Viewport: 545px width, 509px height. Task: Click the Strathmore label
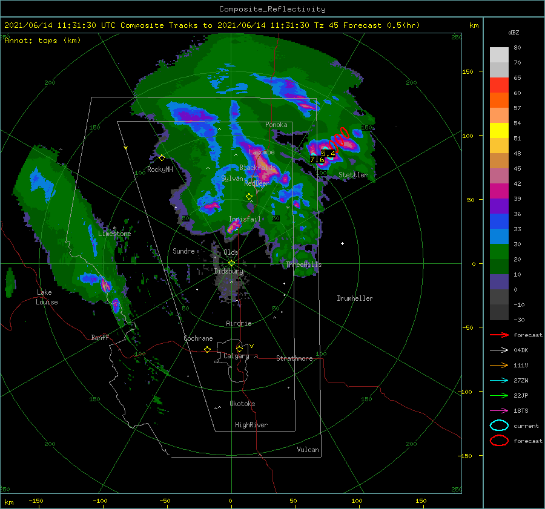(294, 358)
